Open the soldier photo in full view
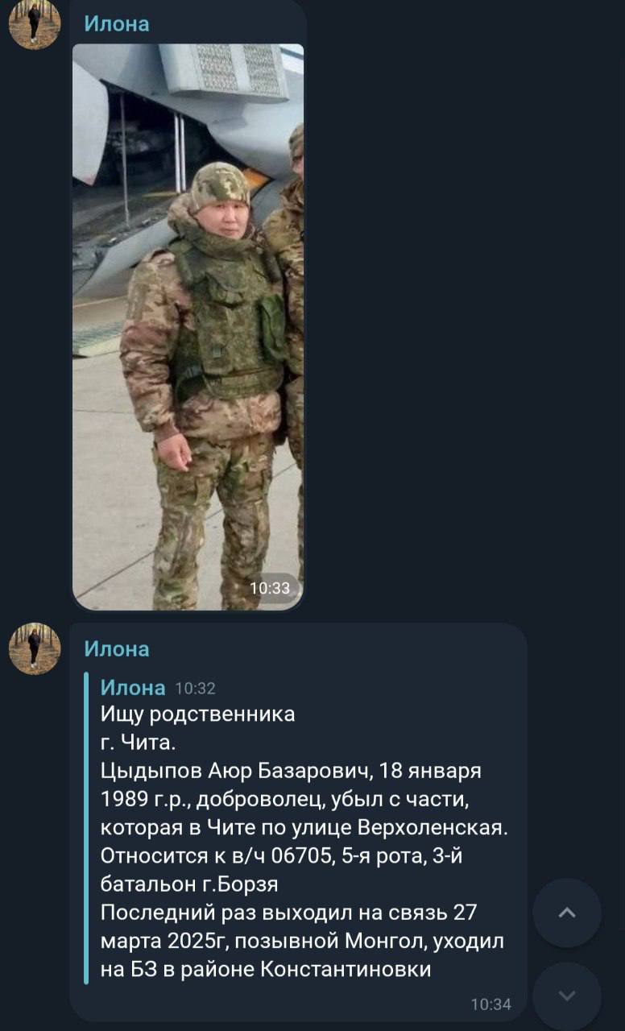625x1031 pixels. coord(188,326)
